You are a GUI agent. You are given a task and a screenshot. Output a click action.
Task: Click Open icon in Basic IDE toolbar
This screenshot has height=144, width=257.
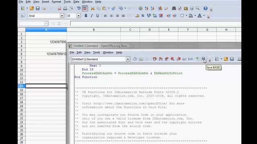tap(226, 59)
